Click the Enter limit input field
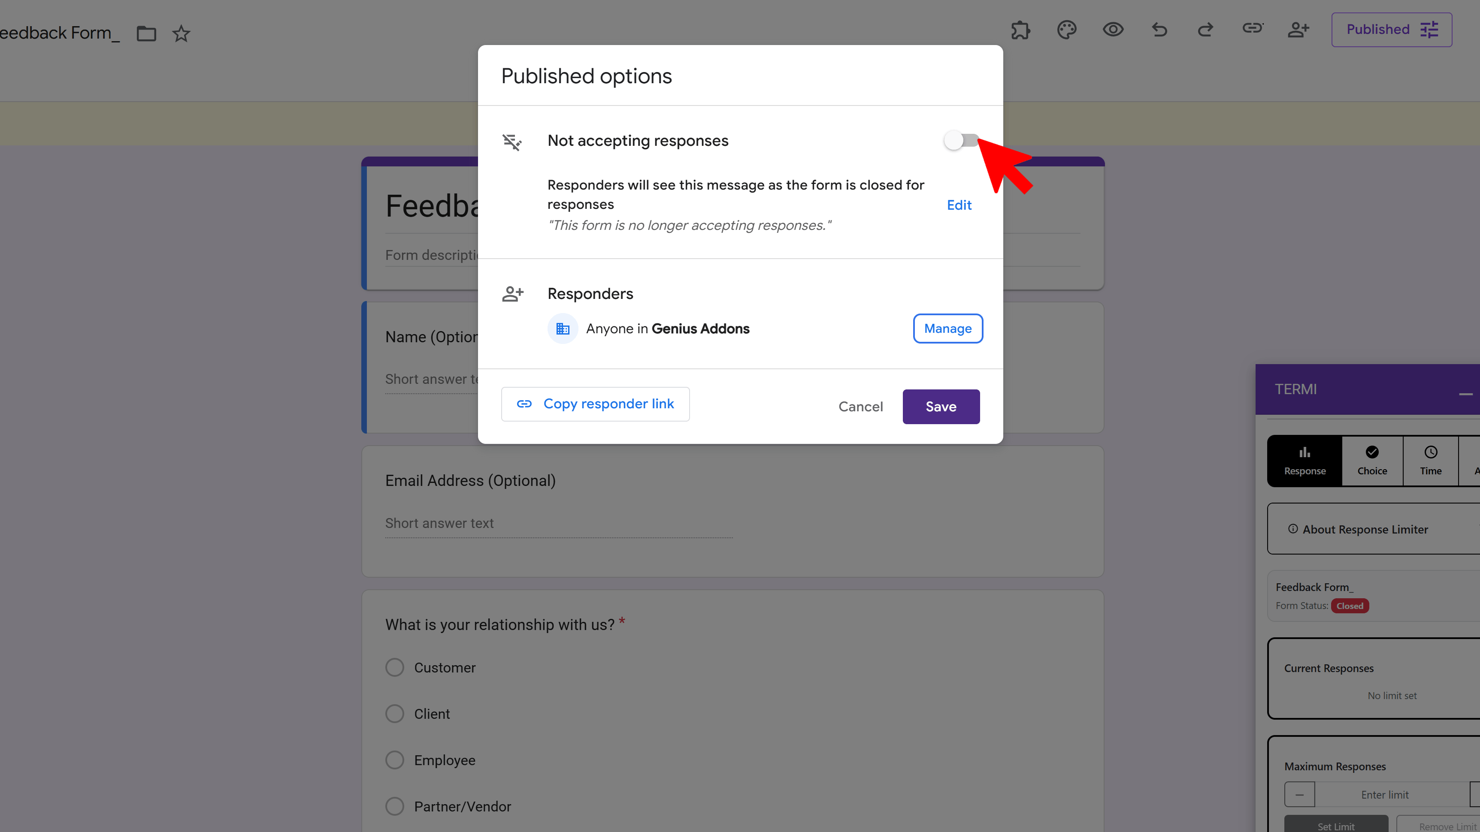Image resolution: width=1480 pixels, height=832 pixels. 1385,795
